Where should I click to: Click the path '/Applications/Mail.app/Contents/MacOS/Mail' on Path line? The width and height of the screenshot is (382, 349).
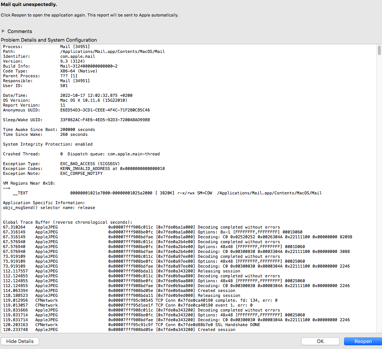112,51
